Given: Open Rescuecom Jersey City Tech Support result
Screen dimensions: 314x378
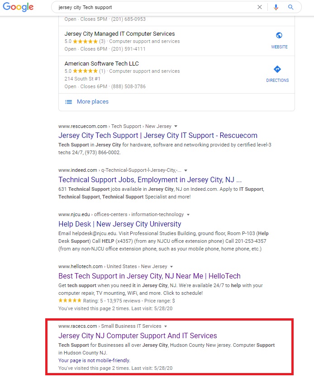Looking at the screenshot, I should (158, 136).
